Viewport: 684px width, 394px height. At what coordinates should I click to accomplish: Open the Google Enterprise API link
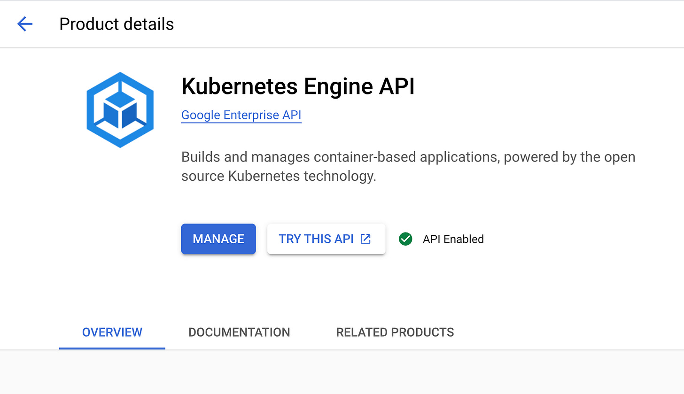click(x=241, y=115)
